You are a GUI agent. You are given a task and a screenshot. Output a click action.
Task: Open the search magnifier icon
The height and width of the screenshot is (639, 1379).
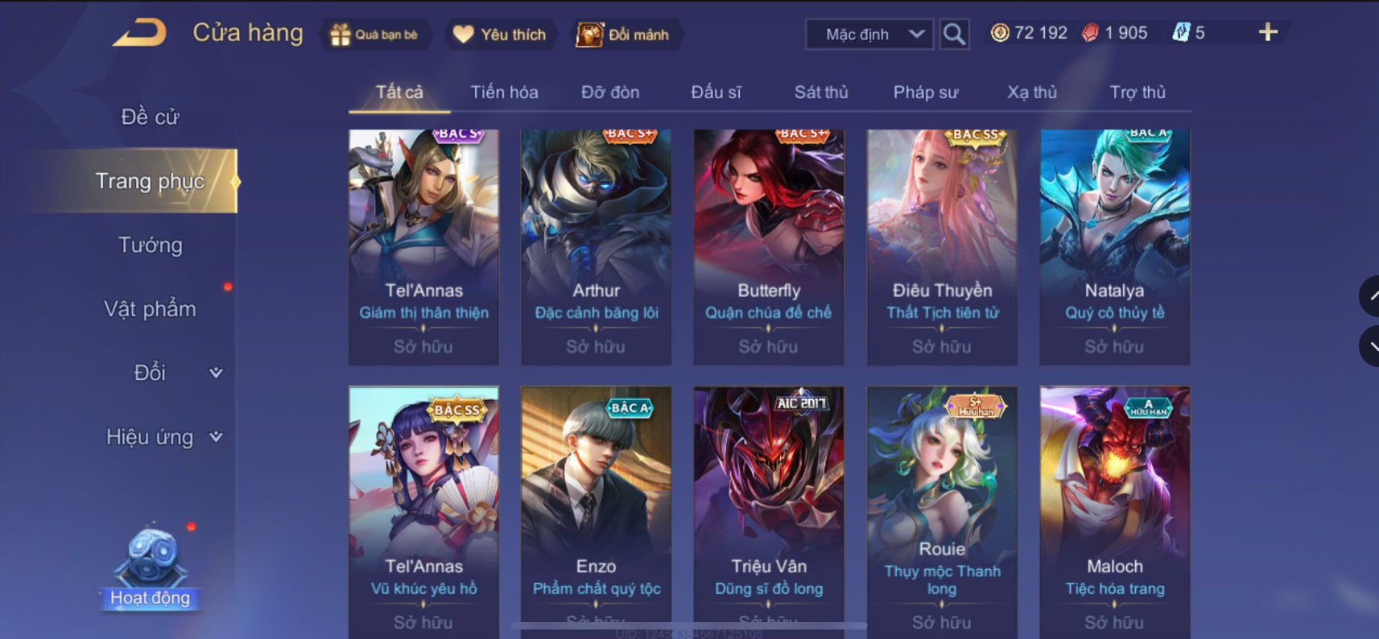point(954,34)
